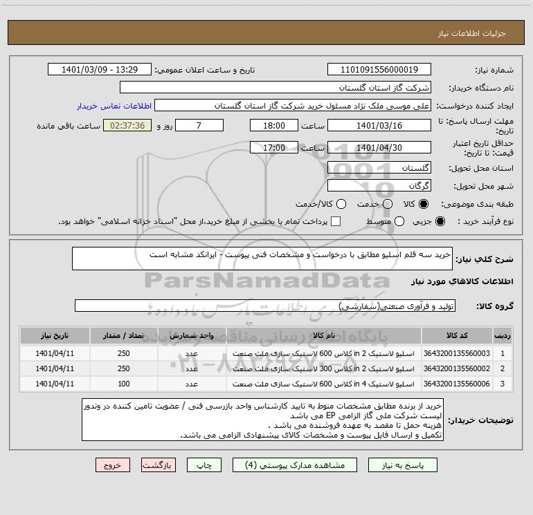This screenshot has height=515, width=533.
Task: Select the متوسط purchase type radio
Action: pos(399,221)
